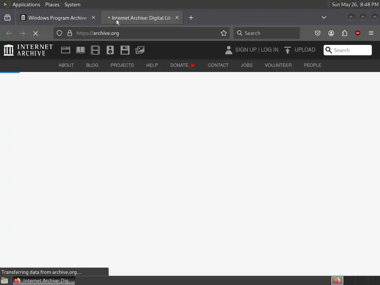Open Firefox account icon
The width and height of the screenshot is (380, 285).
(x=331, y=33)
